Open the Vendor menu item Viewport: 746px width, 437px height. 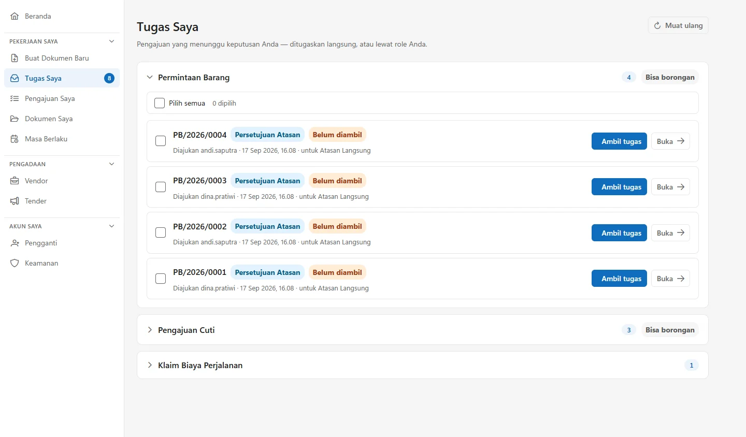coord(62,181)
